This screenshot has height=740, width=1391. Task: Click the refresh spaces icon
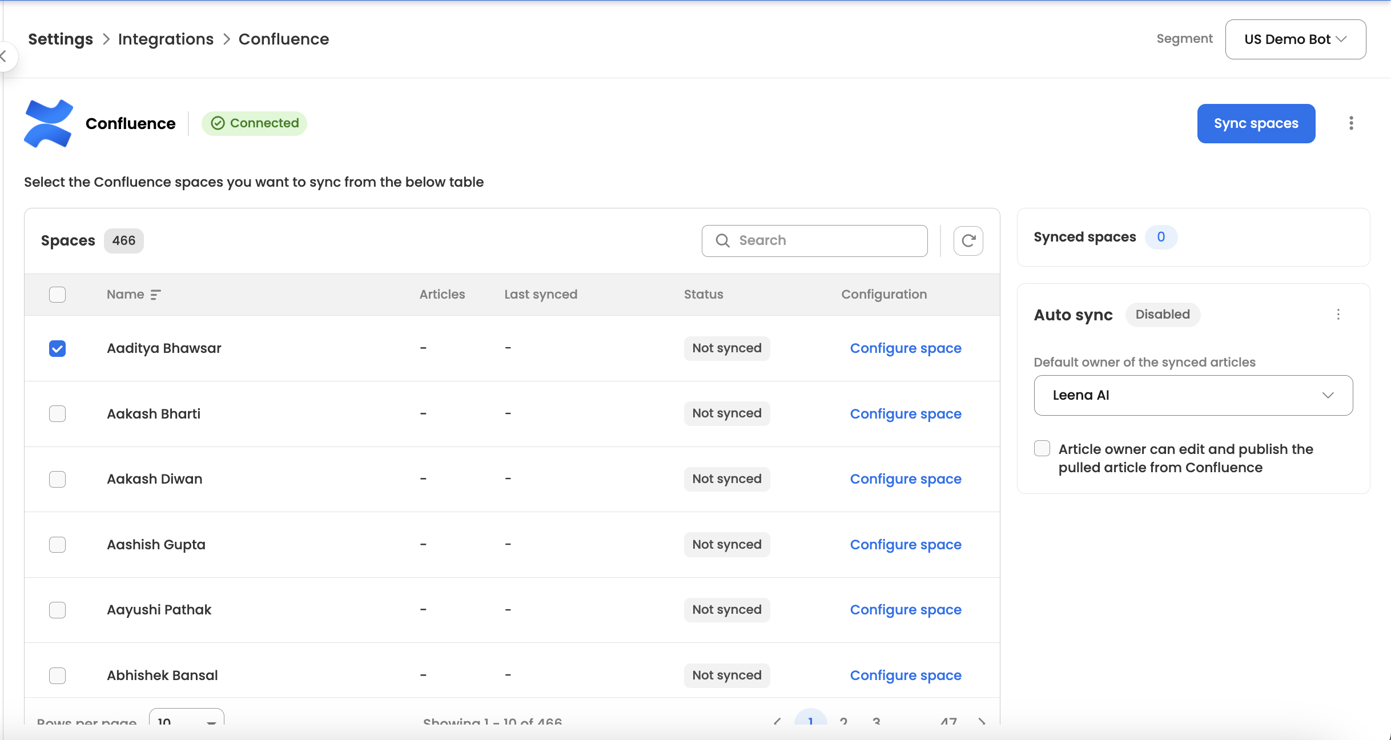pos(968,241)
